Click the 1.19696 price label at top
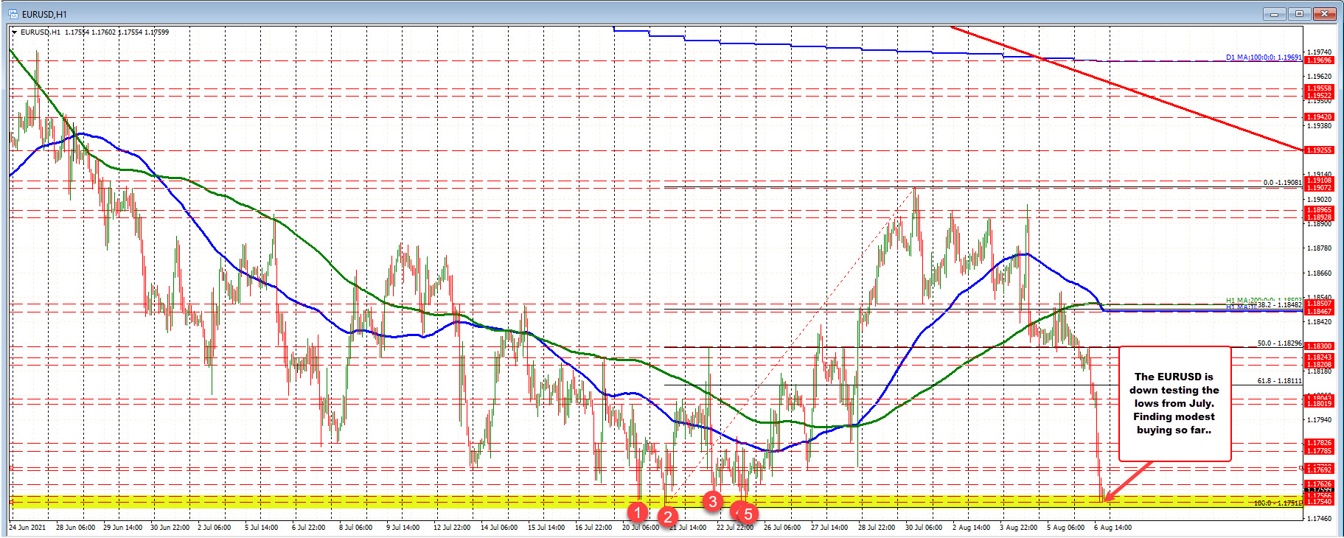This screenshot has width=1344, height=538. click(x=1318, y=60)
